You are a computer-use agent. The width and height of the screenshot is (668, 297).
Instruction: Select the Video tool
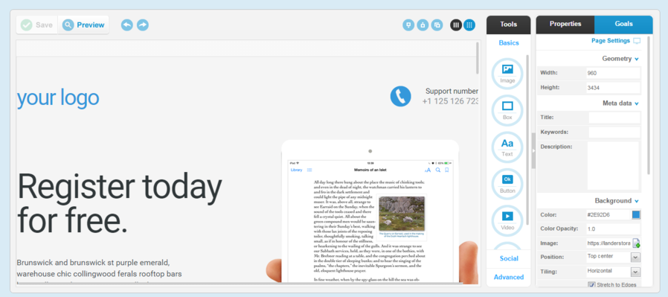click(507, 221)
